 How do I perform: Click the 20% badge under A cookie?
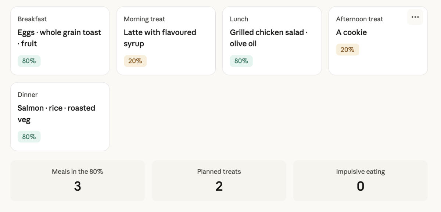coord(347,50)
